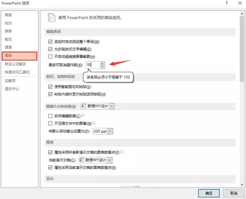The height and width of the screenshot is (199, 246).
Task: Toggle 选定时自动选定整个单词 checkbox
Action: 50,42
